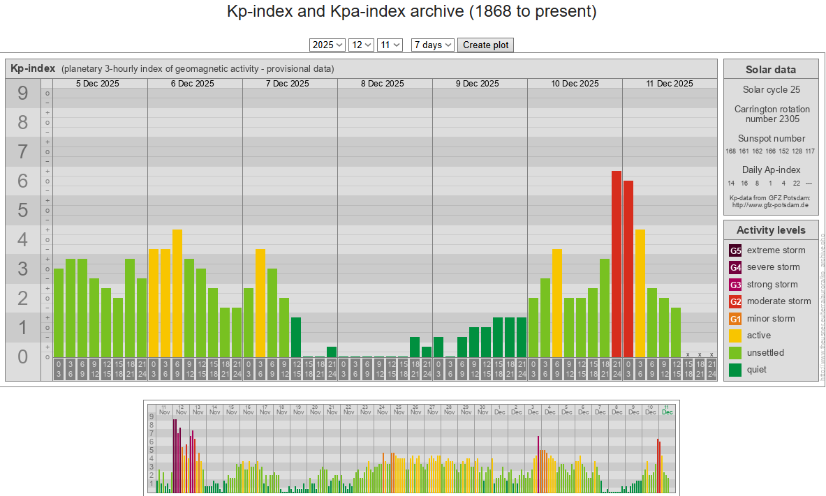Open the gfz-potsdam.de Kp-data source link
This screenshot has height=496, width=826.
point(770,205)
